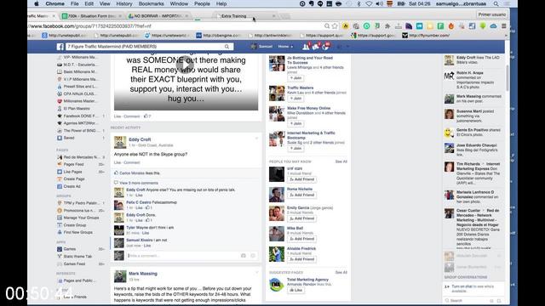Viewport: 545px width, 306px height.
Task: Add Roma Nichelle as a friend
Action: click(301, 195)
